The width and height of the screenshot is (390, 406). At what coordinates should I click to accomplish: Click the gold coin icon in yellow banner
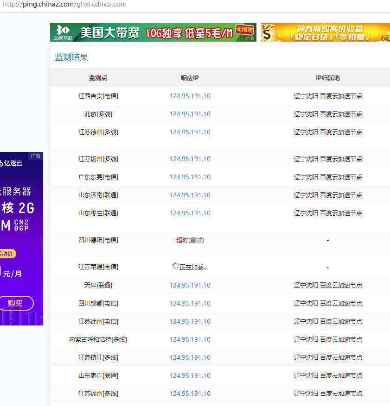(x=269, y=32)
